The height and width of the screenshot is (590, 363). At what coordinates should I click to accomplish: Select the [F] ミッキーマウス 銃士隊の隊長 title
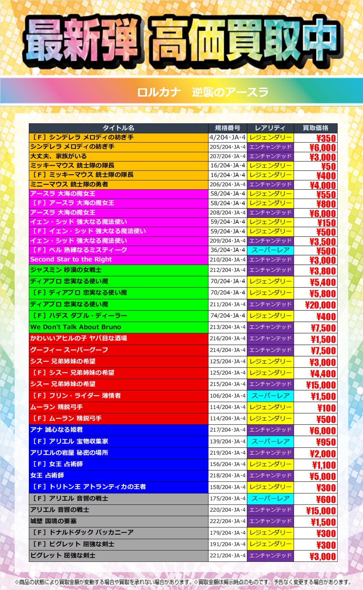pyautogui.click(x=83, y=175)
